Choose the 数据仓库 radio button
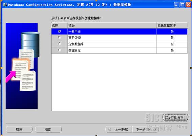Screen dimensions: 192x136 point(60,50)
